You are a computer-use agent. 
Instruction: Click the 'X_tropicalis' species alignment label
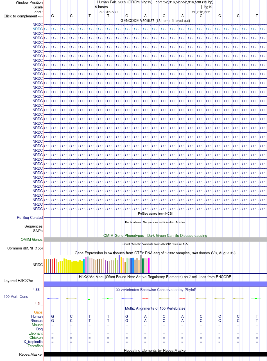[33, 342]
